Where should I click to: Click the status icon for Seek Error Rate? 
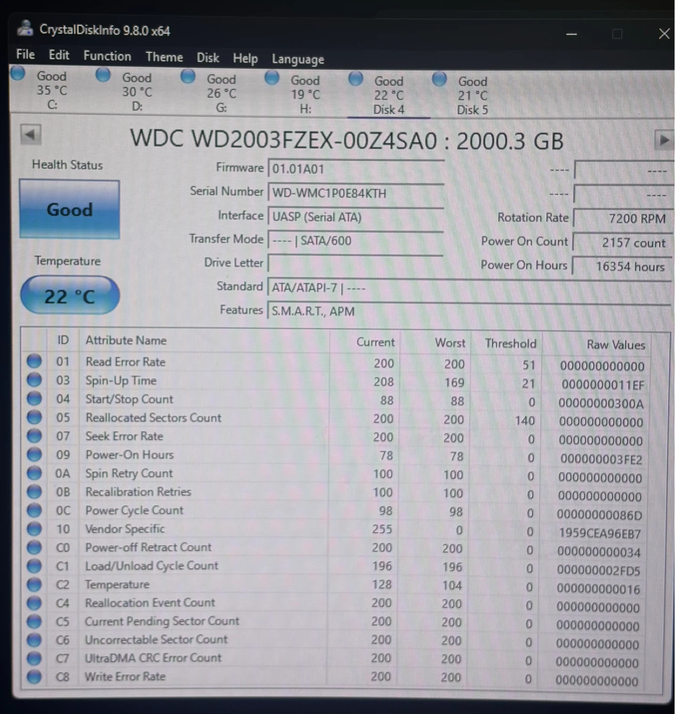point(34,435)
